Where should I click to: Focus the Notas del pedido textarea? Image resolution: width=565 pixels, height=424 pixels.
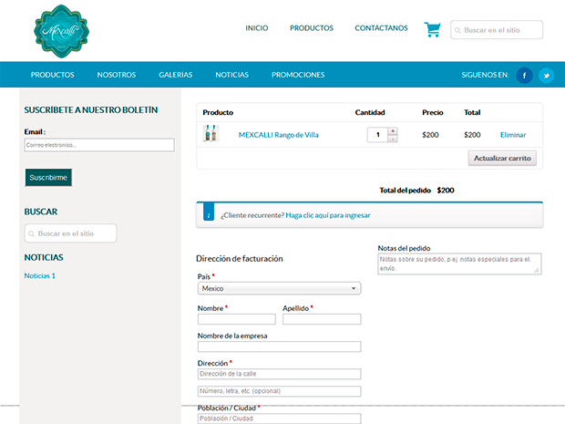459,264
